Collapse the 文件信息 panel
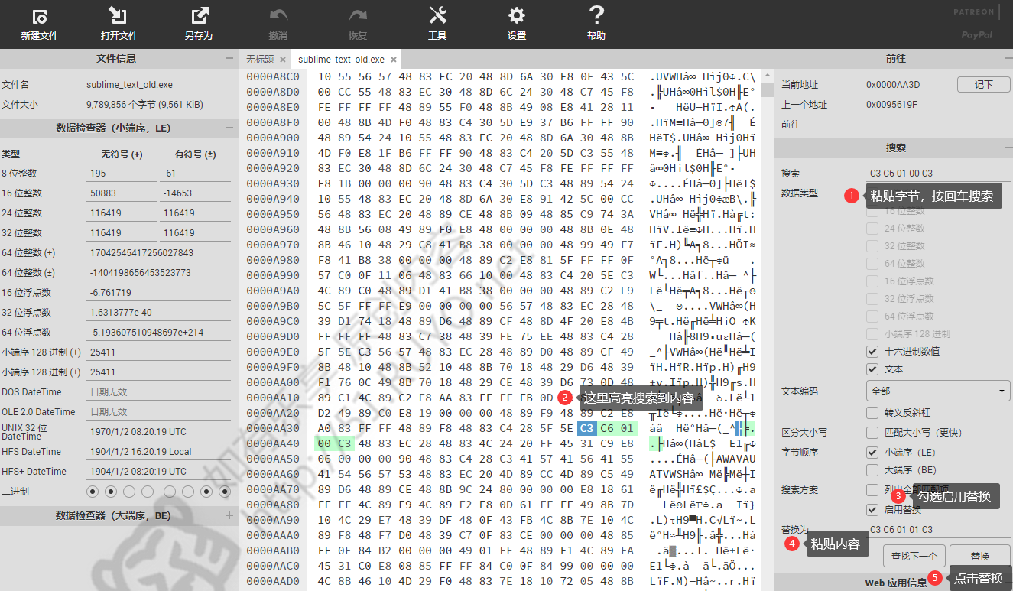 229,59
